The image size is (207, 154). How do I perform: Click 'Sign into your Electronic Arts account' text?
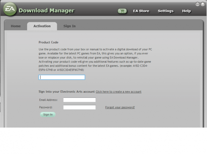point(67,92)
